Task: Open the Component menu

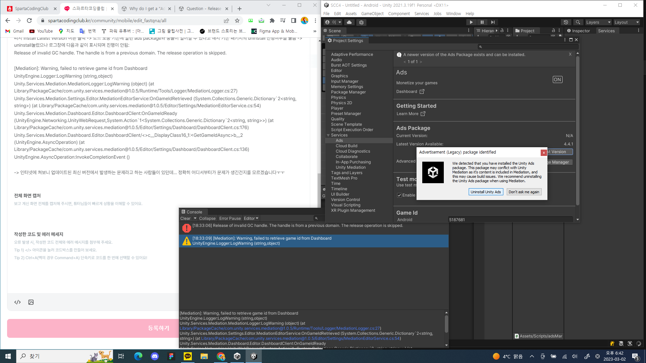Action: pyautogui.click(x=399, y=14)
